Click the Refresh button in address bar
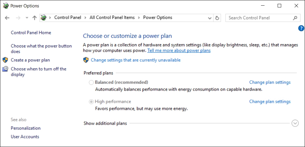This screenshot has width=305, height=147. pyautogui.click(x=217, y=18)
